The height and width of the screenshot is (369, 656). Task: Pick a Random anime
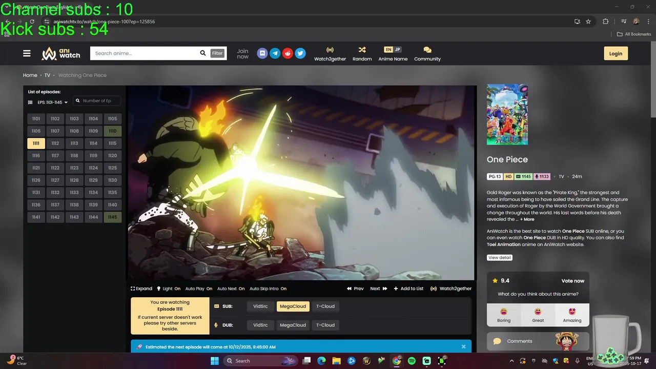click(362, 54)
